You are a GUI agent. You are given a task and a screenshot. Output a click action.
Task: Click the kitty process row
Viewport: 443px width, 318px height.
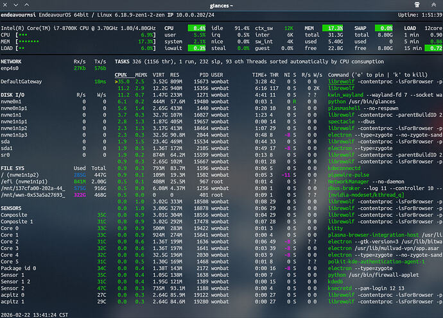tap(336, 228)
